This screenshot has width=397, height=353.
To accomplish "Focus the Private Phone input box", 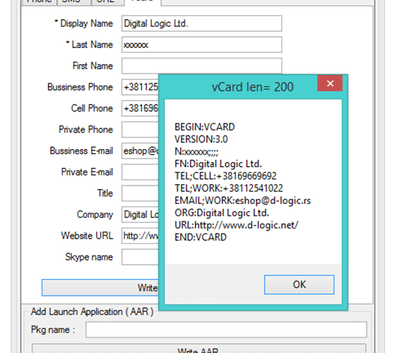I will (x=140, y=130).
